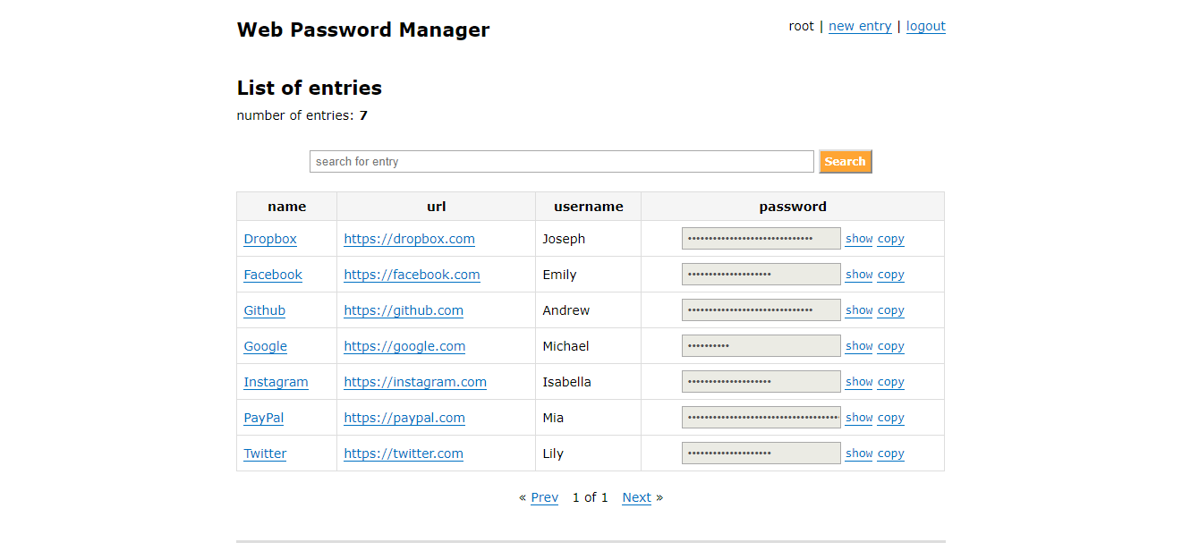This screenshot has width=1182, height=551.
Task: Copy the Google password
Action: [891, 346]
